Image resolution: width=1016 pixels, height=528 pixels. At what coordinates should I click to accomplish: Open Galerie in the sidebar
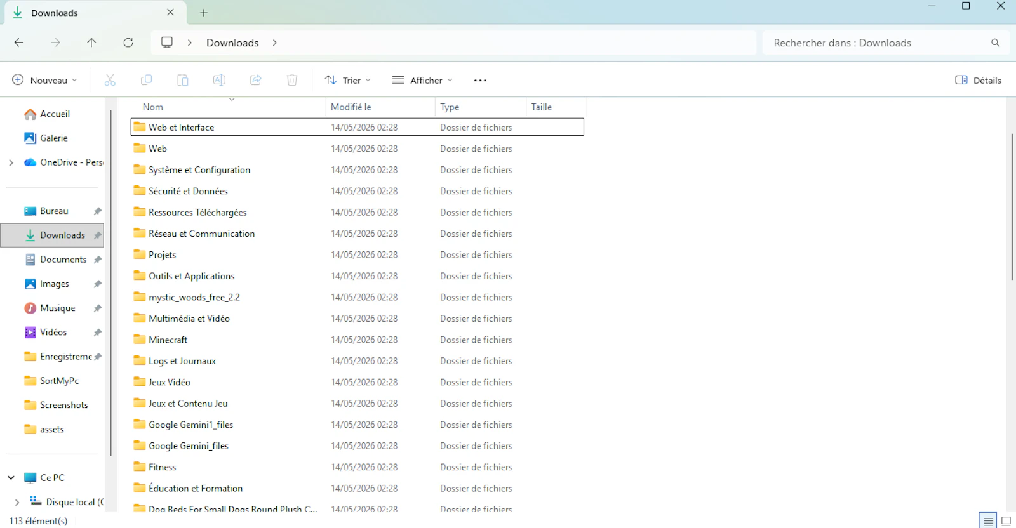point(53,138)
